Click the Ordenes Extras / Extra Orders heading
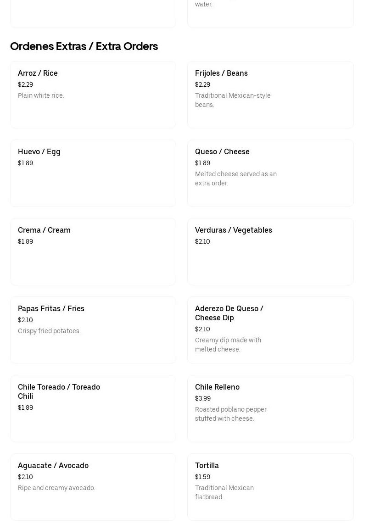The image size is (369, 530). pos(84,46)
